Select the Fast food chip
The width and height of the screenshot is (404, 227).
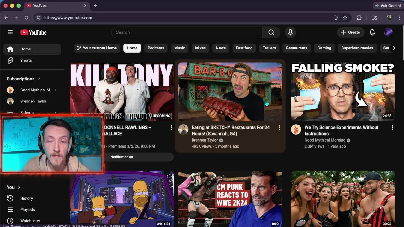(x=244, y=48)
